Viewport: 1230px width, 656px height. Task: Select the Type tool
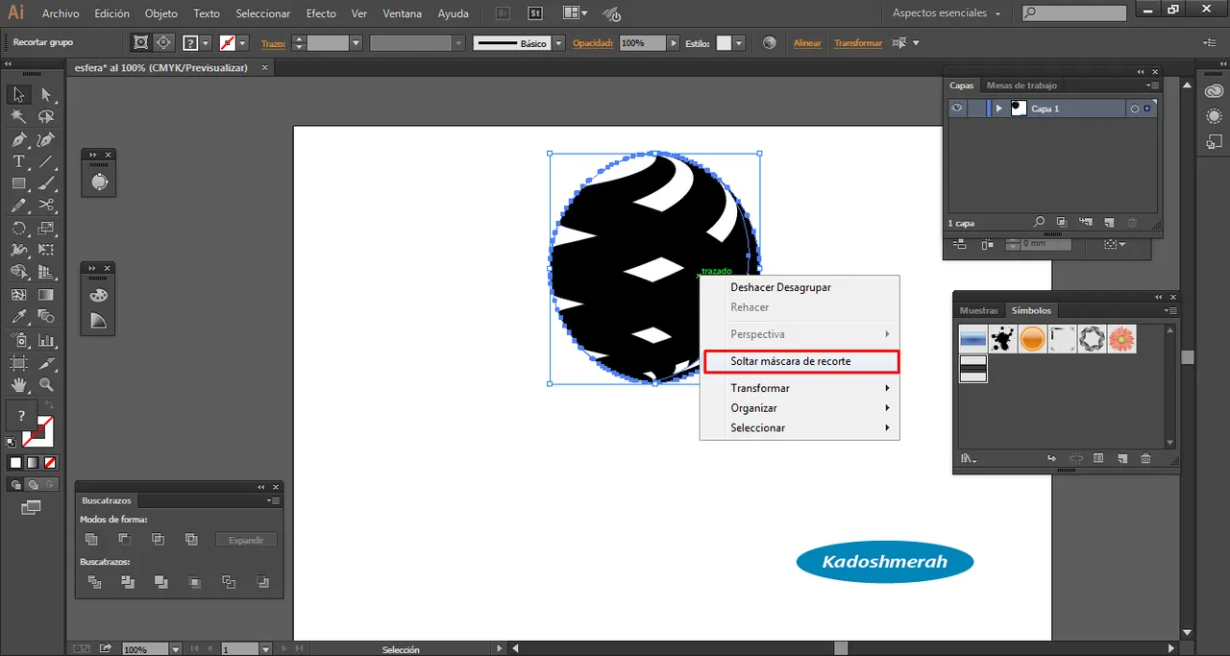coord(18,161)
